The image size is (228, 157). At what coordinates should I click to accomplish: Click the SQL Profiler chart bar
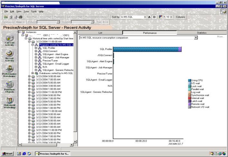click(x=147, y=49)
